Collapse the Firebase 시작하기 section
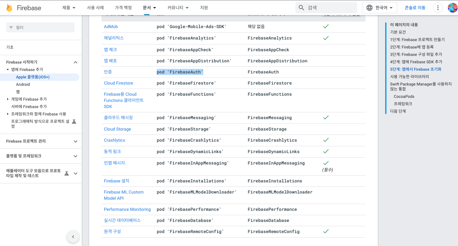The image size is (458, 246). click(x=75, y=62)
